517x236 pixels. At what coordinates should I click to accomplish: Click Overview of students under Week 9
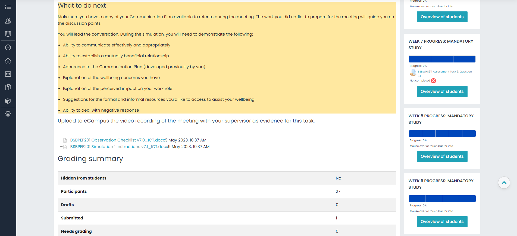click(x=442, y=222)
